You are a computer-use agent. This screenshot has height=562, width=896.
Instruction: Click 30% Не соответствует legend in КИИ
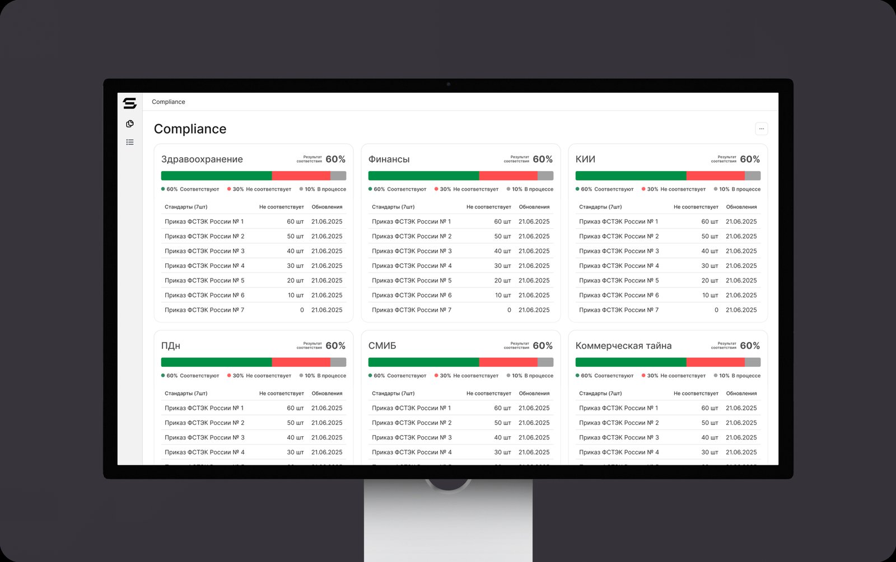point(673,189)
